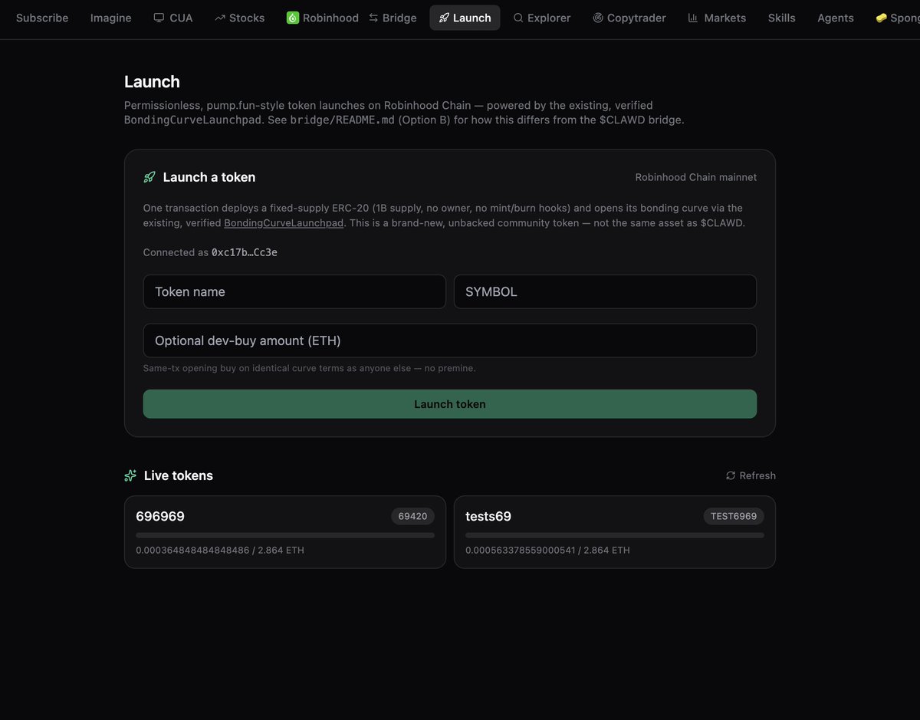Screen dimensions: 920x720
Task: Click the Bridge swap-arrows icon
Action: click(x=373, y=18)
